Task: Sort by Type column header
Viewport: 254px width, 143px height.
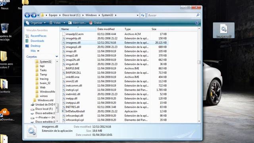Action: (137, 29)
